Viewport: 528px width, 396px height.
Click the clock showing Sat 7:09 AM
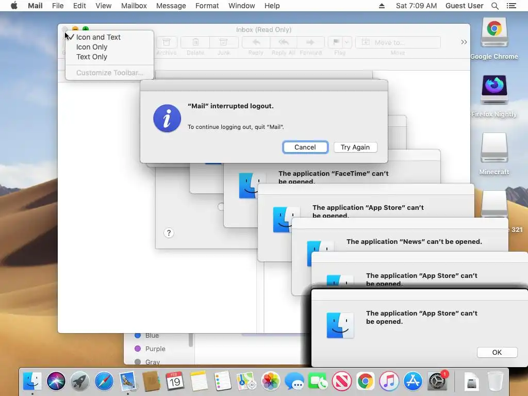416,6
